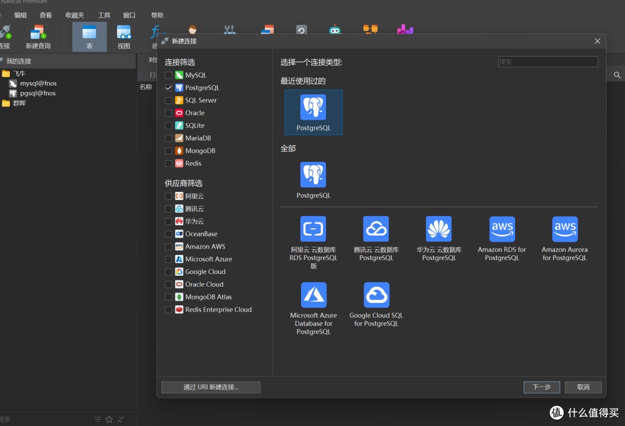Click the 取消 button

(583, 387)
